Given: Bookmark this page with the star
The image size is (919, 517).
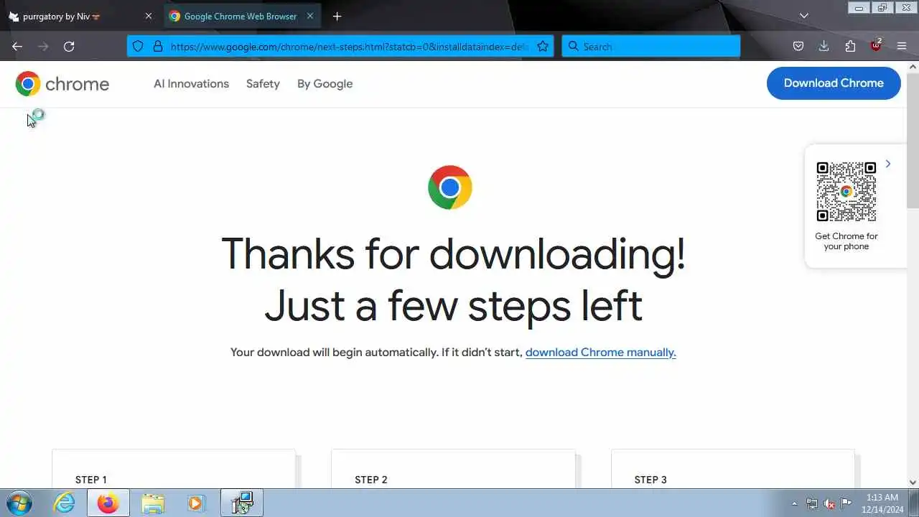Looking at the screenshot, I should (543, 47).
